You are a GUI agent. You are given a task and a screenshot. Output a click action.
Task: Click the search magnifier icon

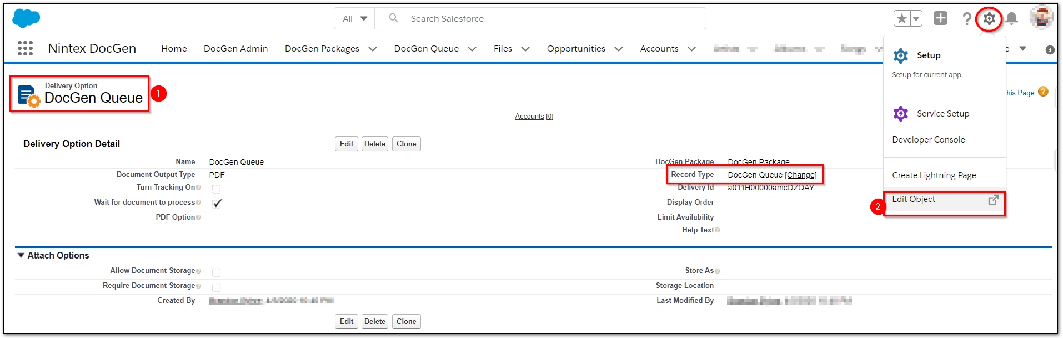(393, 18)
